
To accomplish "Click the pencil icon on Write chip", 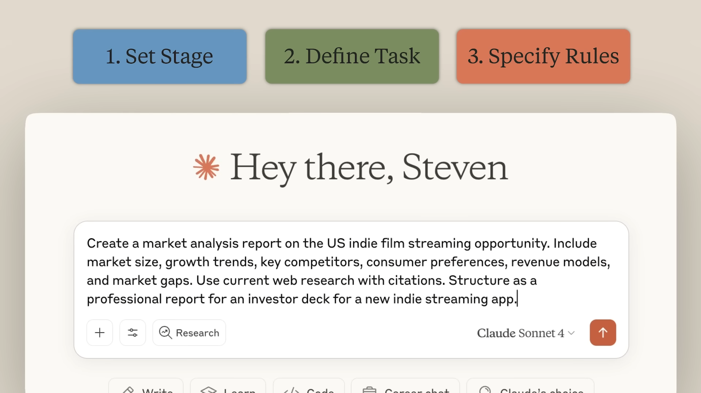I will click(128, 390).
